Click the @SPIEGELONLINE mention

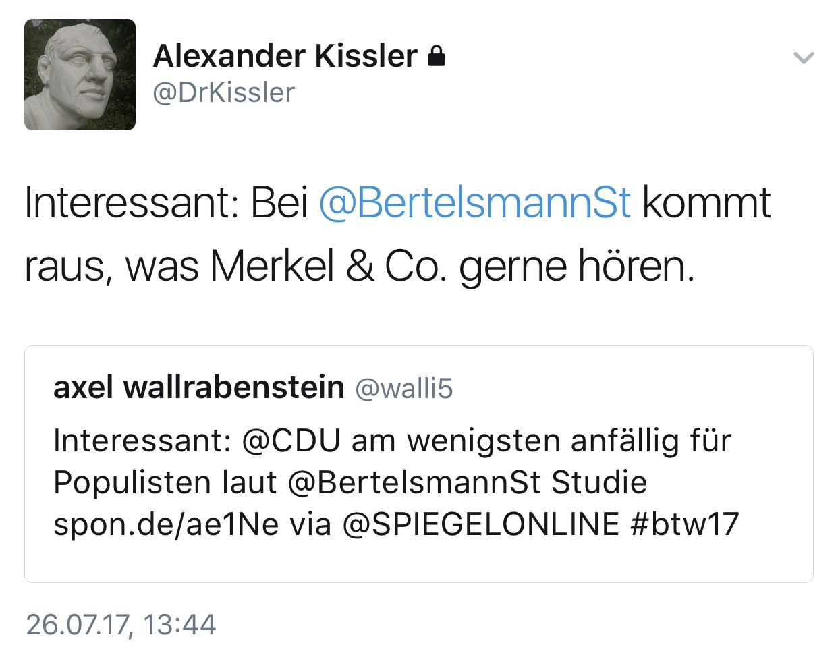(x=481, y=524)
